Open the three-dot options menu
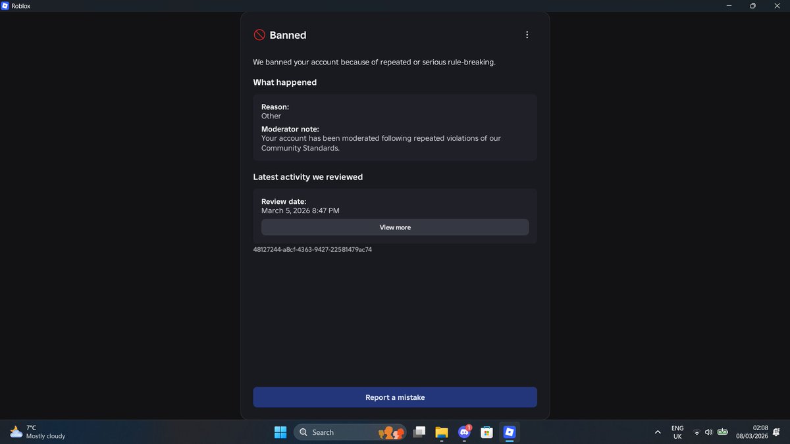 click(527, 35)
